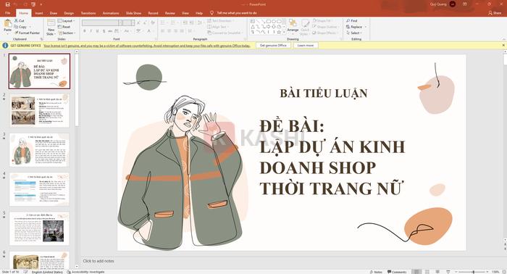This screenshot has height=274, width=507.
Task: Insert a New Slide
Action: [51, 27]
